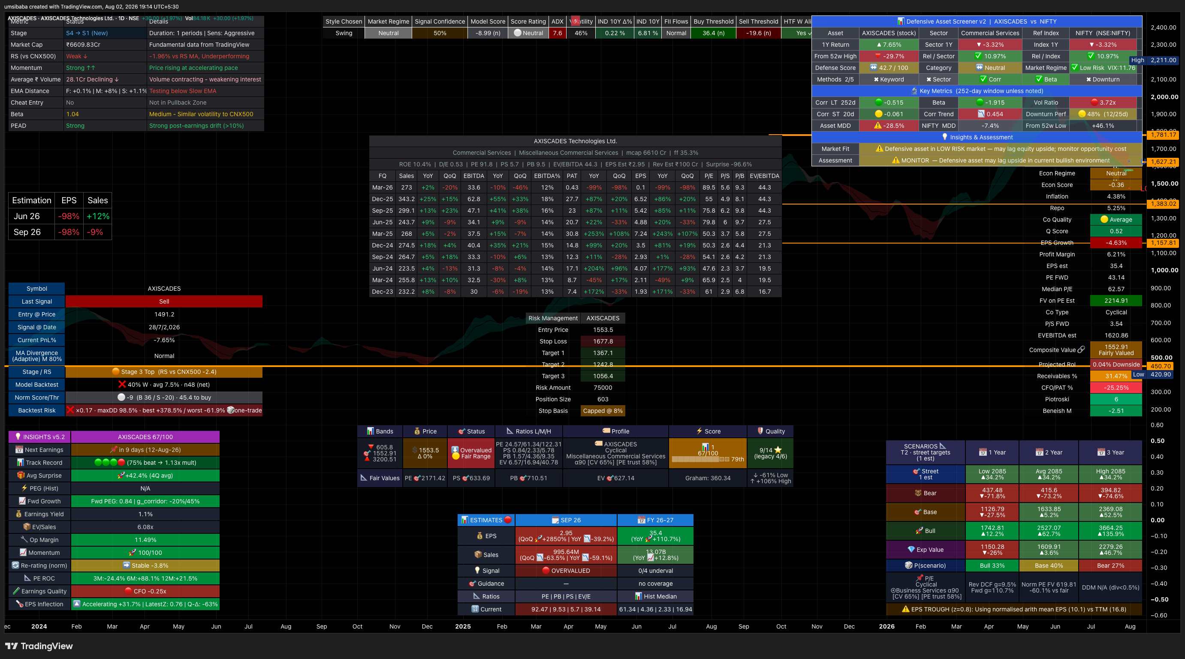Click the chart icon beside Defensive Asset Screener v2
Image resolution: width=1185 pixels, height=659 pixels.
click(901, 21)
